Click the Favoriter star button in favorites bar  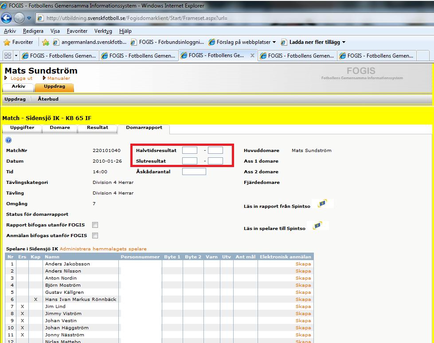18,42
